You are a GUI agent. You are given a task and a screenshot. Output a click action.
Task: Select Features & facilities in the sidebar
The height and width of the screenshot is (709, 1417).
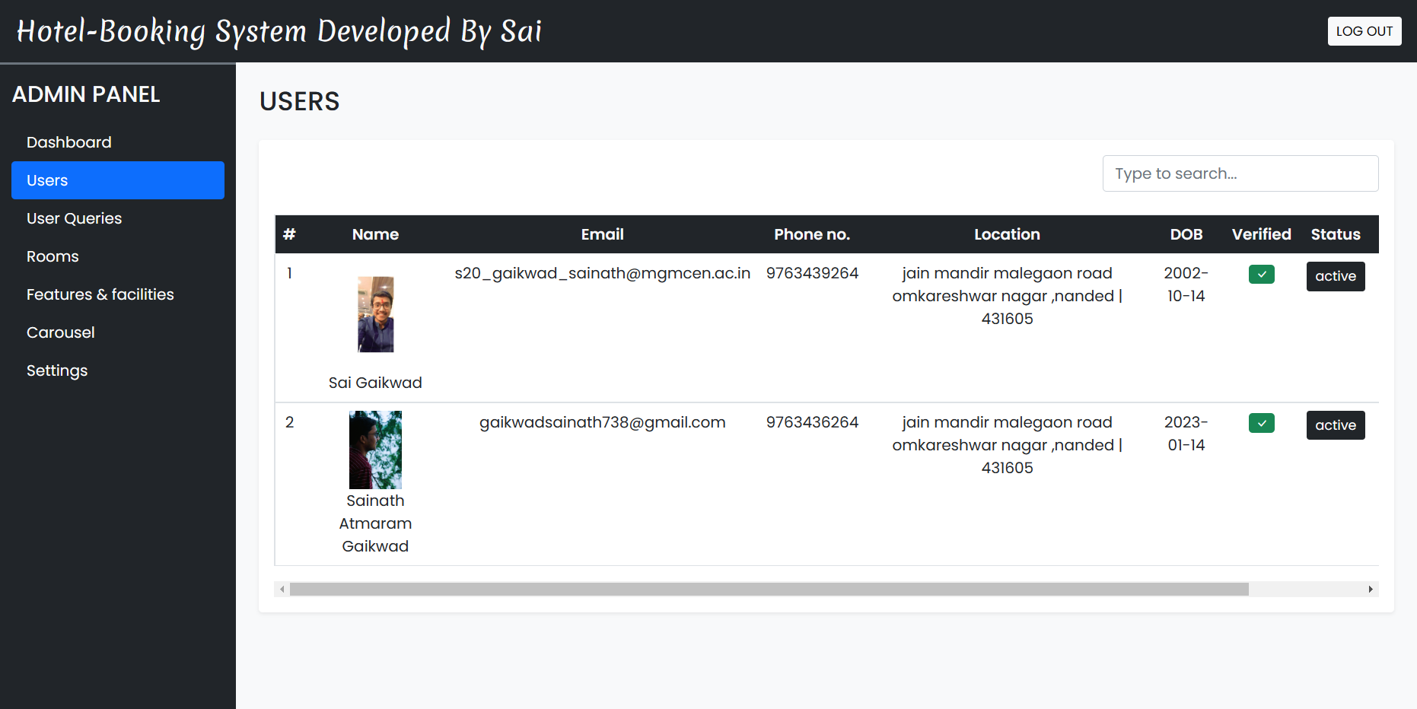pos(100,294)
